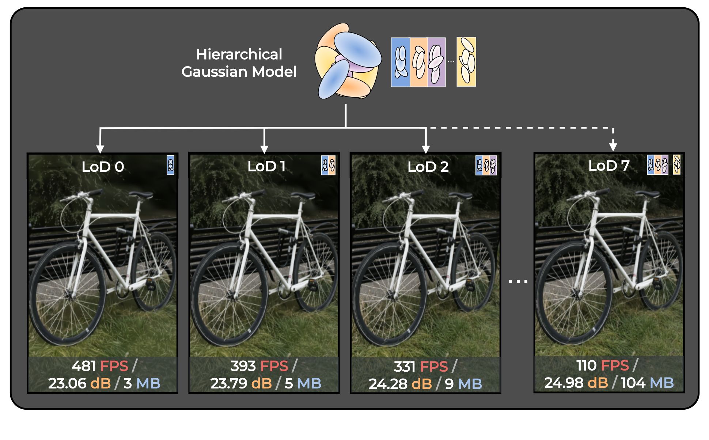Click the 393 FPS stats caption

point(266,375)
